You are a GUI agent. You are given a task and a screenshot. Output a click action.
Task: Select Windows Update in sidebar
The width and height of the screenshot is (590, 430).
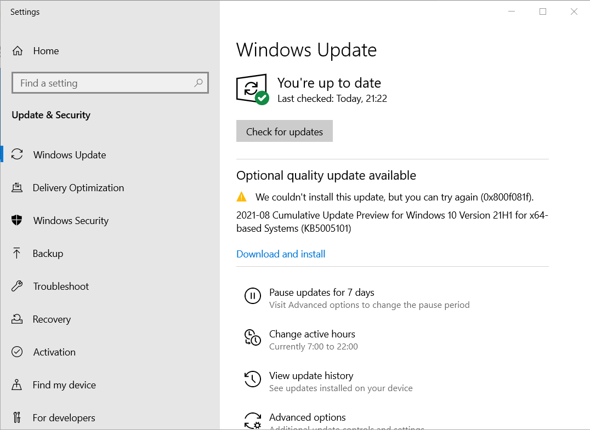(110, 154)
